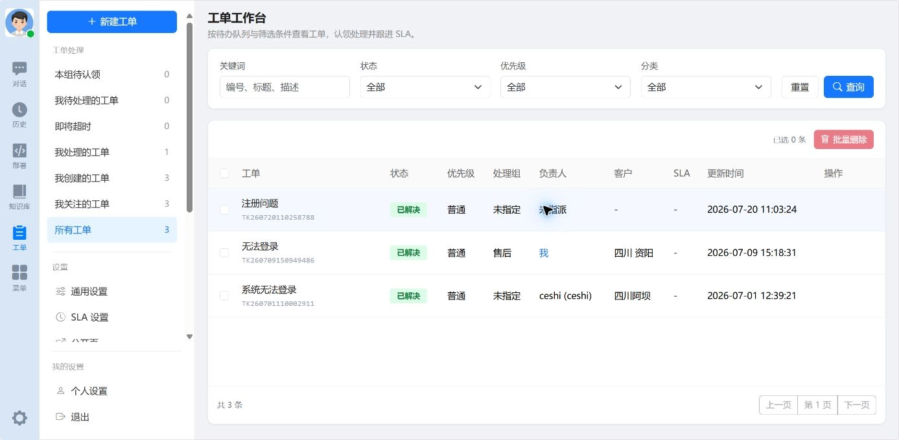Image resolution: width=899 pixels, height=440 pixels.
Task: Check the 注册问题 row checkbox
Action: (224, 210)
